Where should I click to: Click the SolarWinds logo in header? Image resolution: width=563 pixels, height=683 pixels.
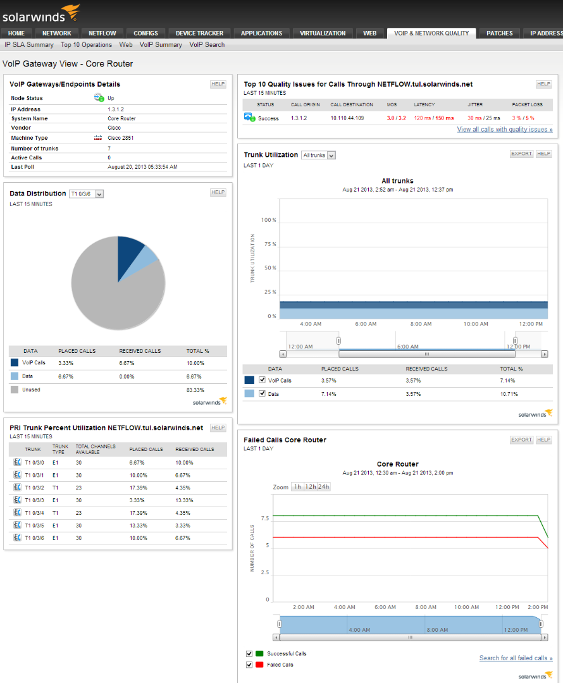coord(41,13)
